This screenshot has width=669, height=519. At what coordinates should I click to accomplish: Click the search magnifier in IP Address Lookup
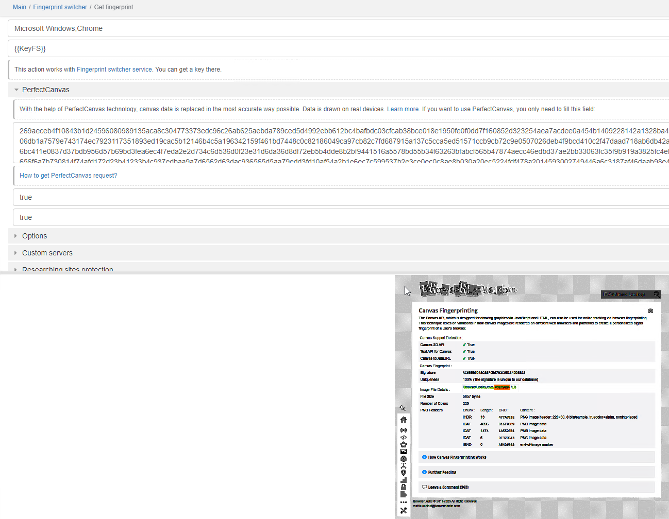point(658,294)
